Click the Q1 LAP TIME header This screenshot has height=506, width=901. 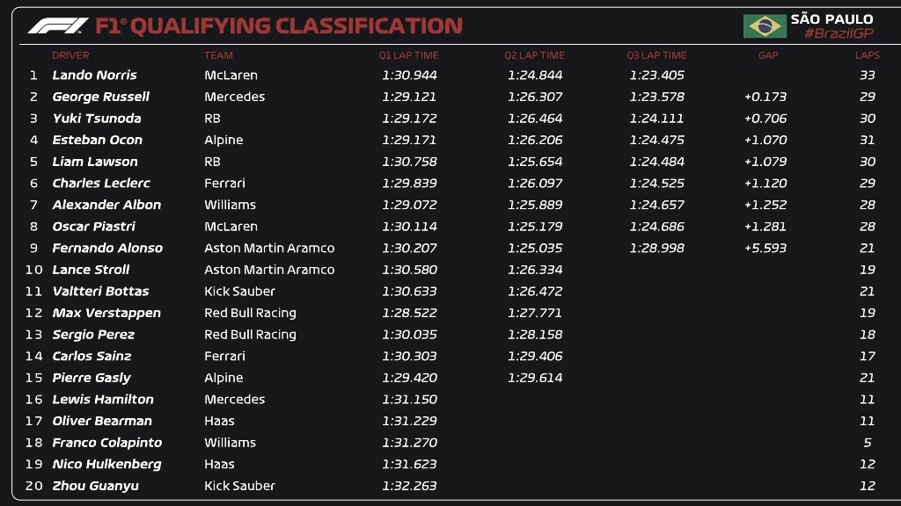point(409,55)
